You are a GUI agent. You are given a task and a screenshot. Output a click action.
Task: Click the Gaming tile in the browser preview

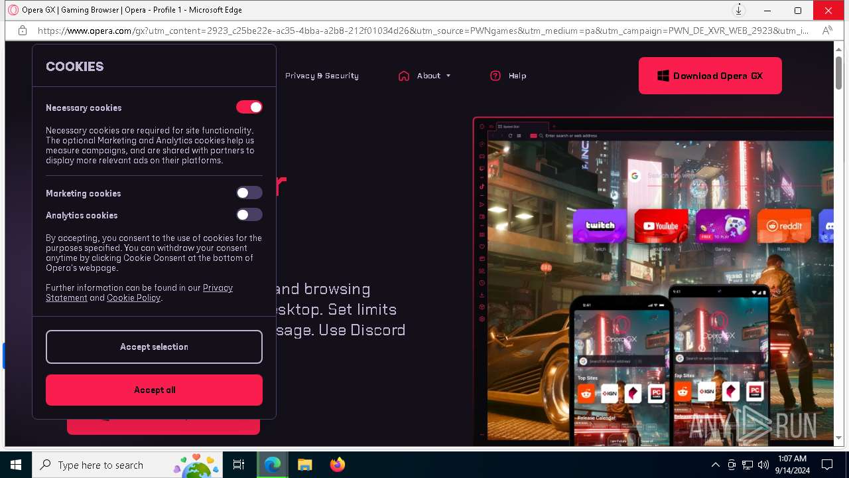(x=722, y=226)
